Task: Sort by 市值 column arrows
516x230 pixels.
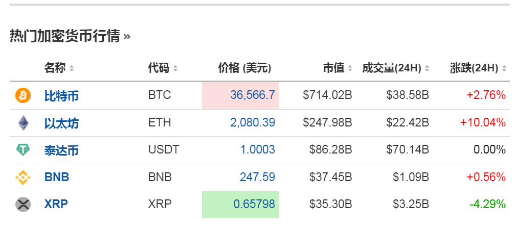Action: (x=350, y=68)
